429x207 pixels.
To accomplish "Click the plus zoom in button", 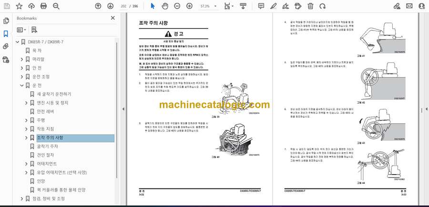I will (x=189, y=6).
